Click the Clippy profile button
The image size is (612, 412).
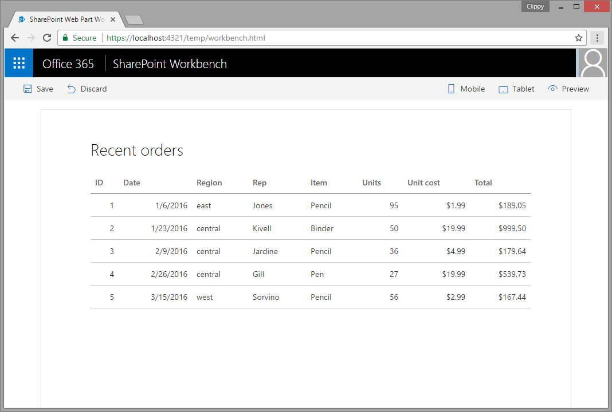535,6
